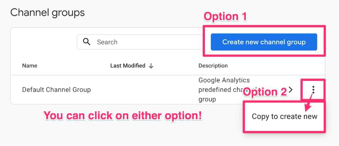Sort by the Last Modified column header

(x=128, y=65)
